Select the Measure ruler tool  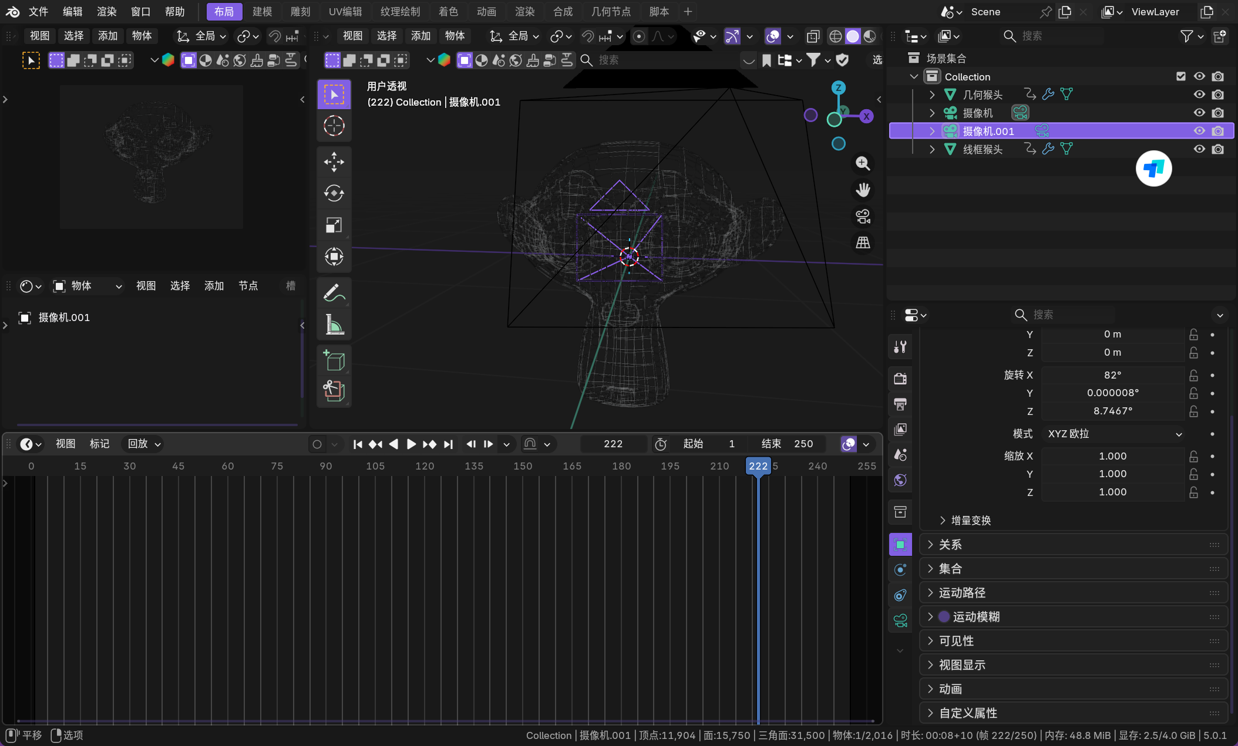point(334,324)
